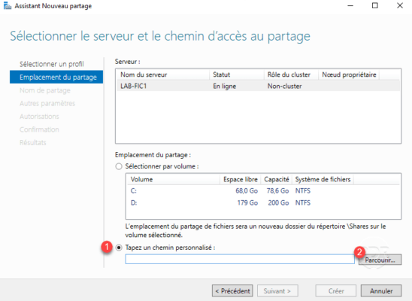Screen dimensions: 412x301
Task: Select the 'Emplacement du partage' step
Action: [56, 77]
